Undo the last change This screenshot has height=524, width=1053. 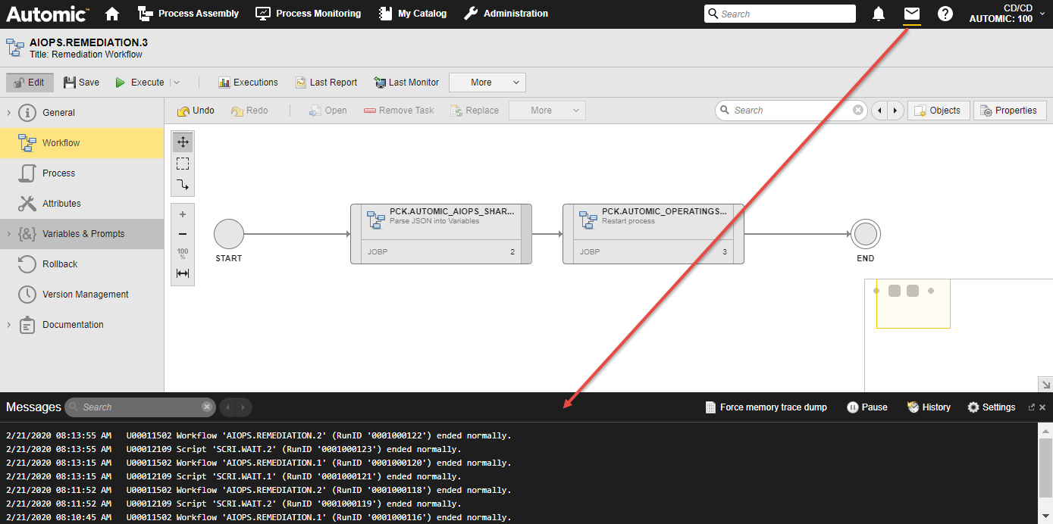[196, 111]
